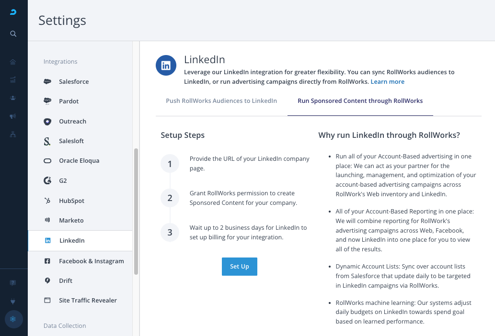The image size is (495, 336).
Task: Follow the Learn more link
Action: (387, 82)
